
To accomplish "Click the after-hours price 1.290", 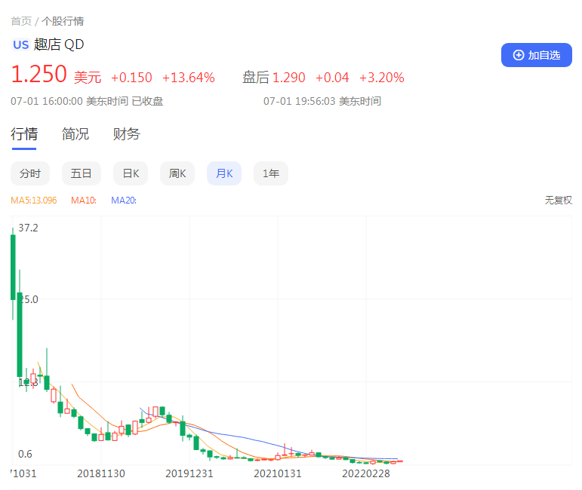I will (289, 78).
